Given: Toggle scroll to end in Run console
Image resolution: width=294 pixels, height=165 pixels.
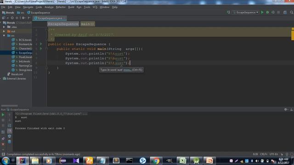Looking at the screenshot, I should pos(9,131).
